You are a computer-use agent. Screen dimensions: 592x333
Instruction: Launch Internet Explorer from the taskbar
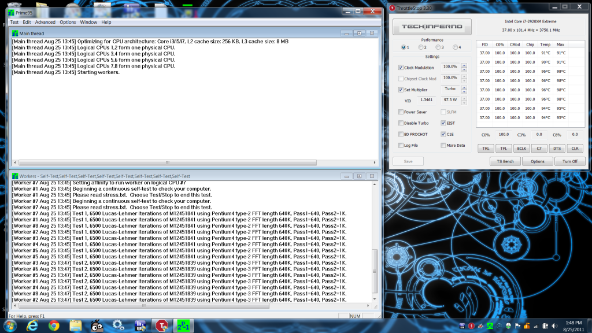[32, 325]
